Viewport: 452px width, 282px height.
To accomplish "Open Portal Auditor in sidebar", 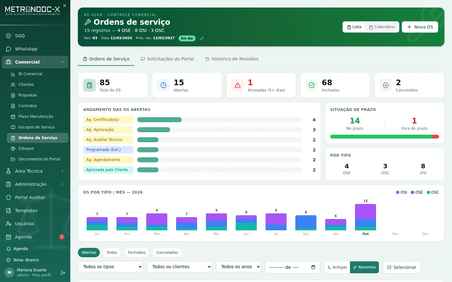I will click(x=35, y=197).
